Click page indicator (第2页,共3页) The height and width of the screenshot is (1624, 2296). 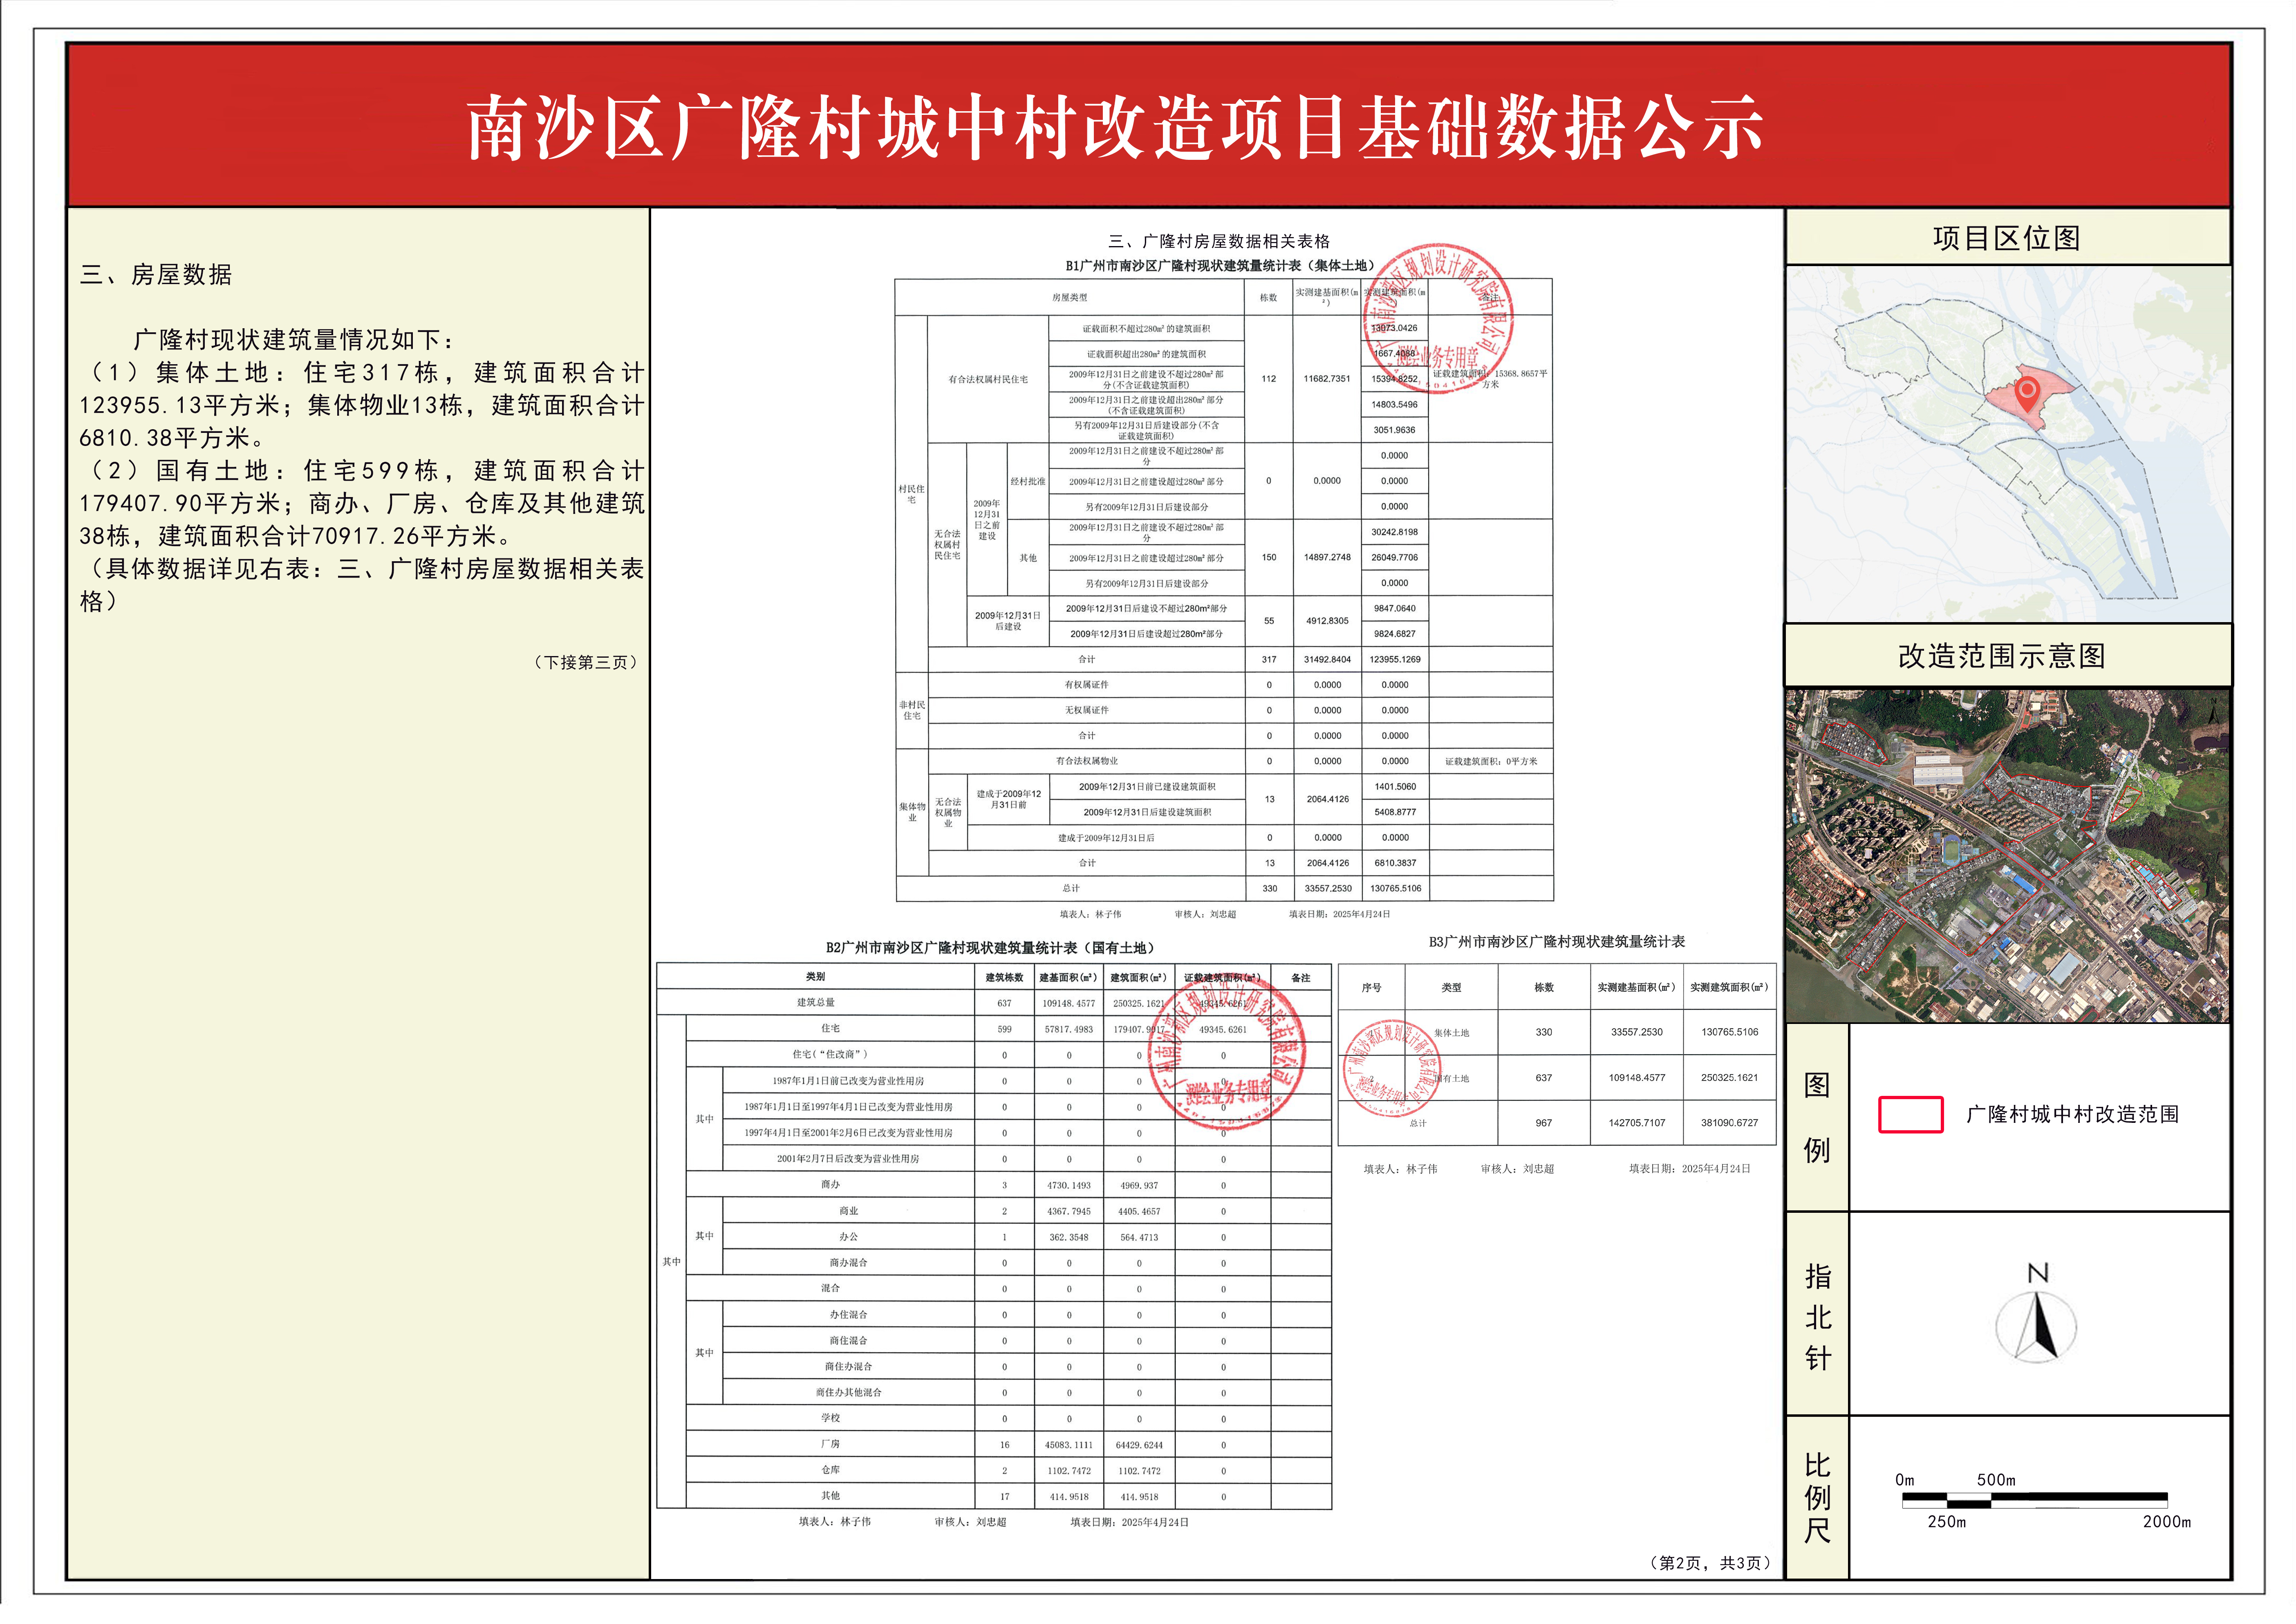(x=1710, y=1563)
